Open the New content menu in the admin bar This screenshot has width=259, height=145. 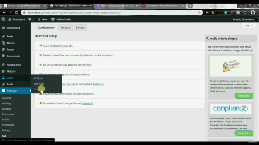pyautogui.click(x=42, y=19)
